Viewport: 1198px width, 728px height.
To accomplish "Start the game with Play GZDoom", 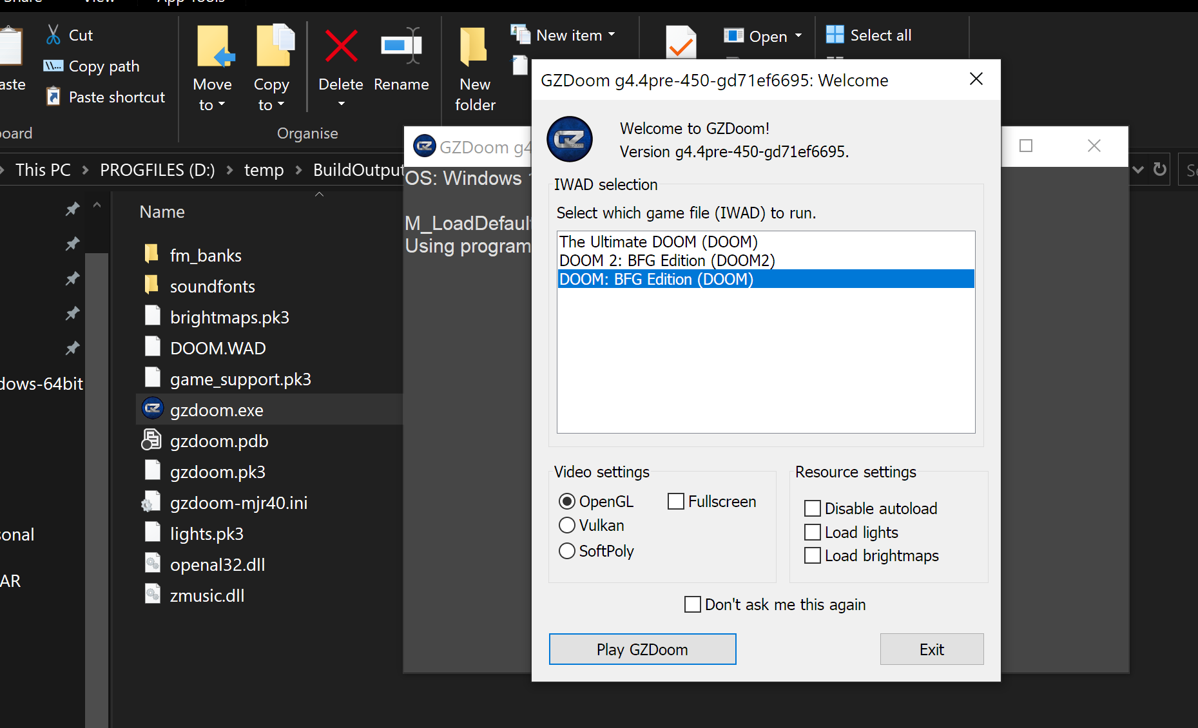I will click(642, 649).
